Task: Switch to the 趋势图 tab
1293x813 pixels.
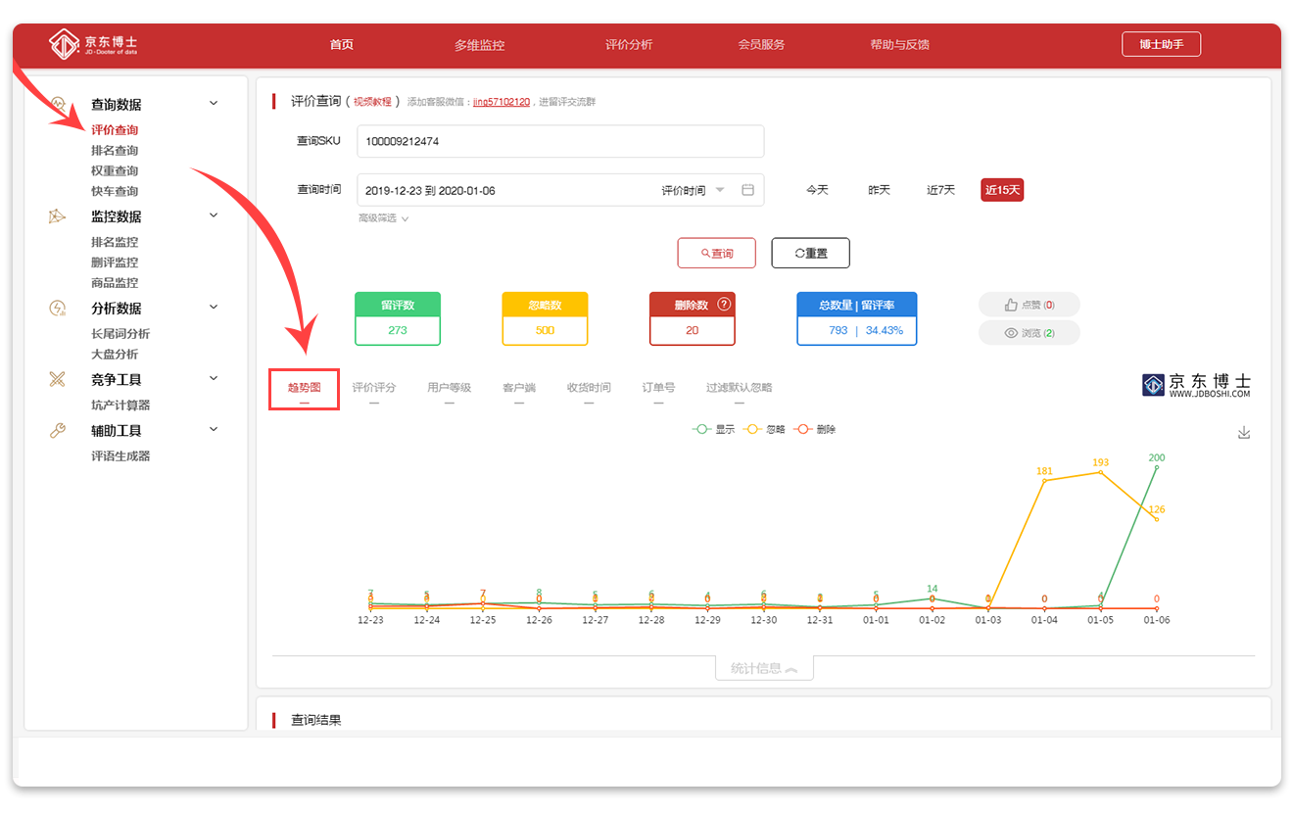Action: click(x=305, y=389)
